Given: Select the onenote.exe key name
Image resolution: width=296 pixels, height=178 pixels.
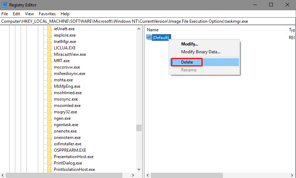Looking at the screenshot, I should [x=65, y=131].
